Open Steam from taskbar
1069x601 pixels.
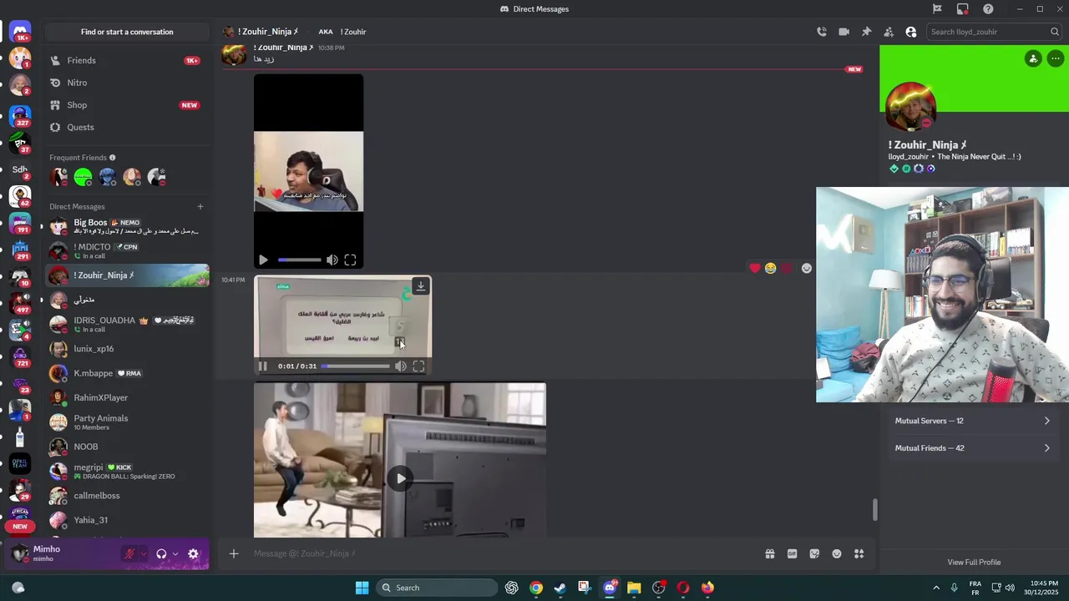click(x=560, y=588)
